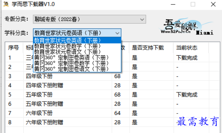Minimize the 学而思下载器 window

click(173, 4)
